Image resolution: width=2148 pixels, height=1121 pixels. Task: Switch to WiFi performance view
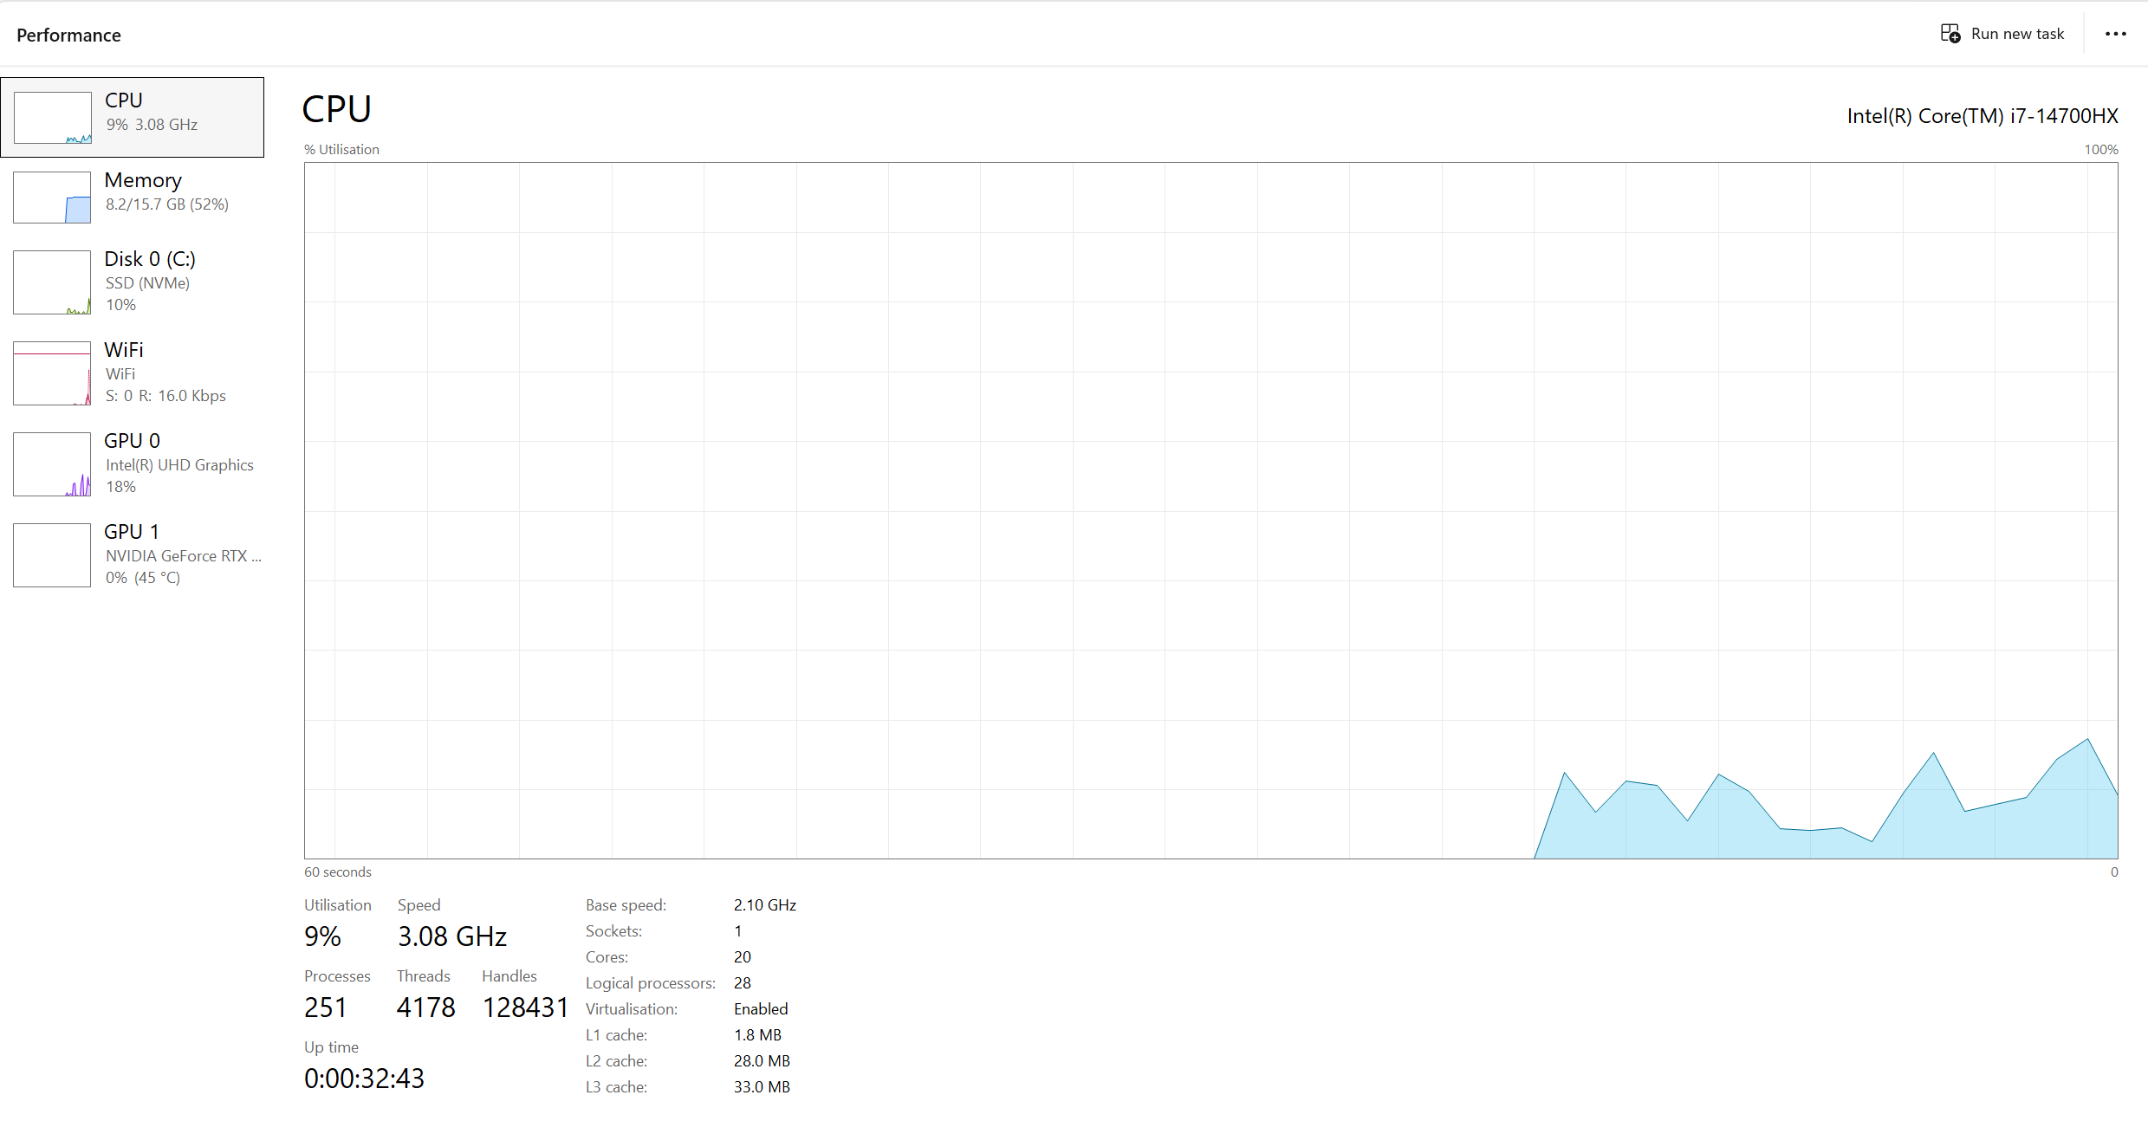click(124, 351)
